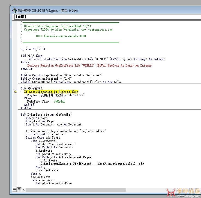Click the horizontal scrollbar thumb
The width and height of the screenshot is (201, 198).
point(76,190)
